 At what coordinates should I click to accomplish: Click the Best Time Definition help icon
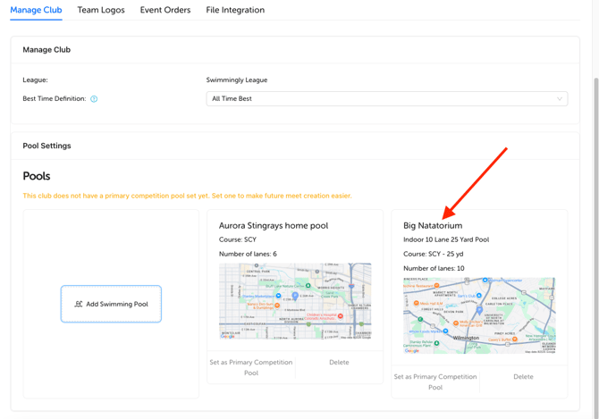coord(94,99)
